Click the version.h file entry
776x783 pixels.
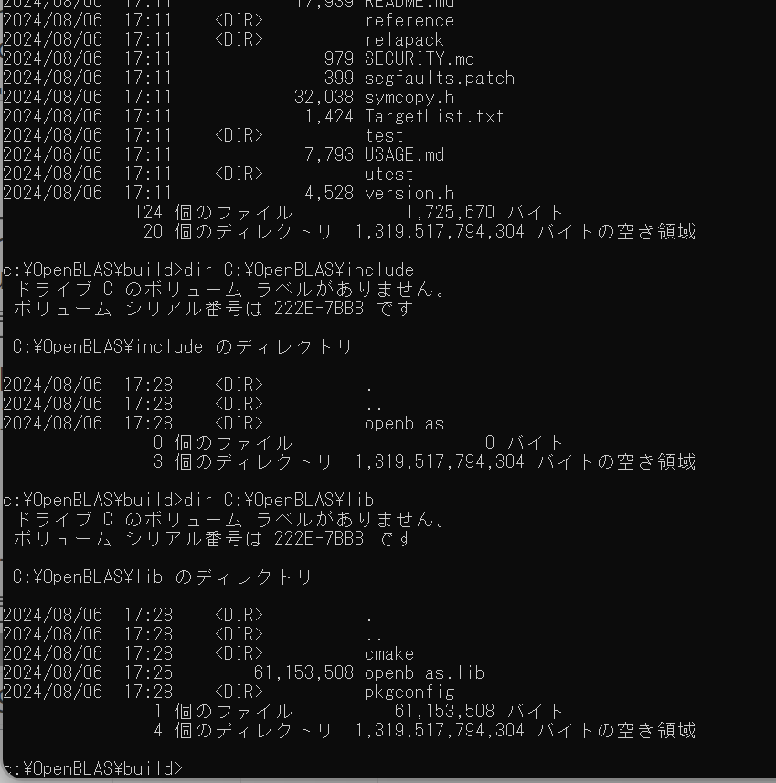tap(409, 194)
